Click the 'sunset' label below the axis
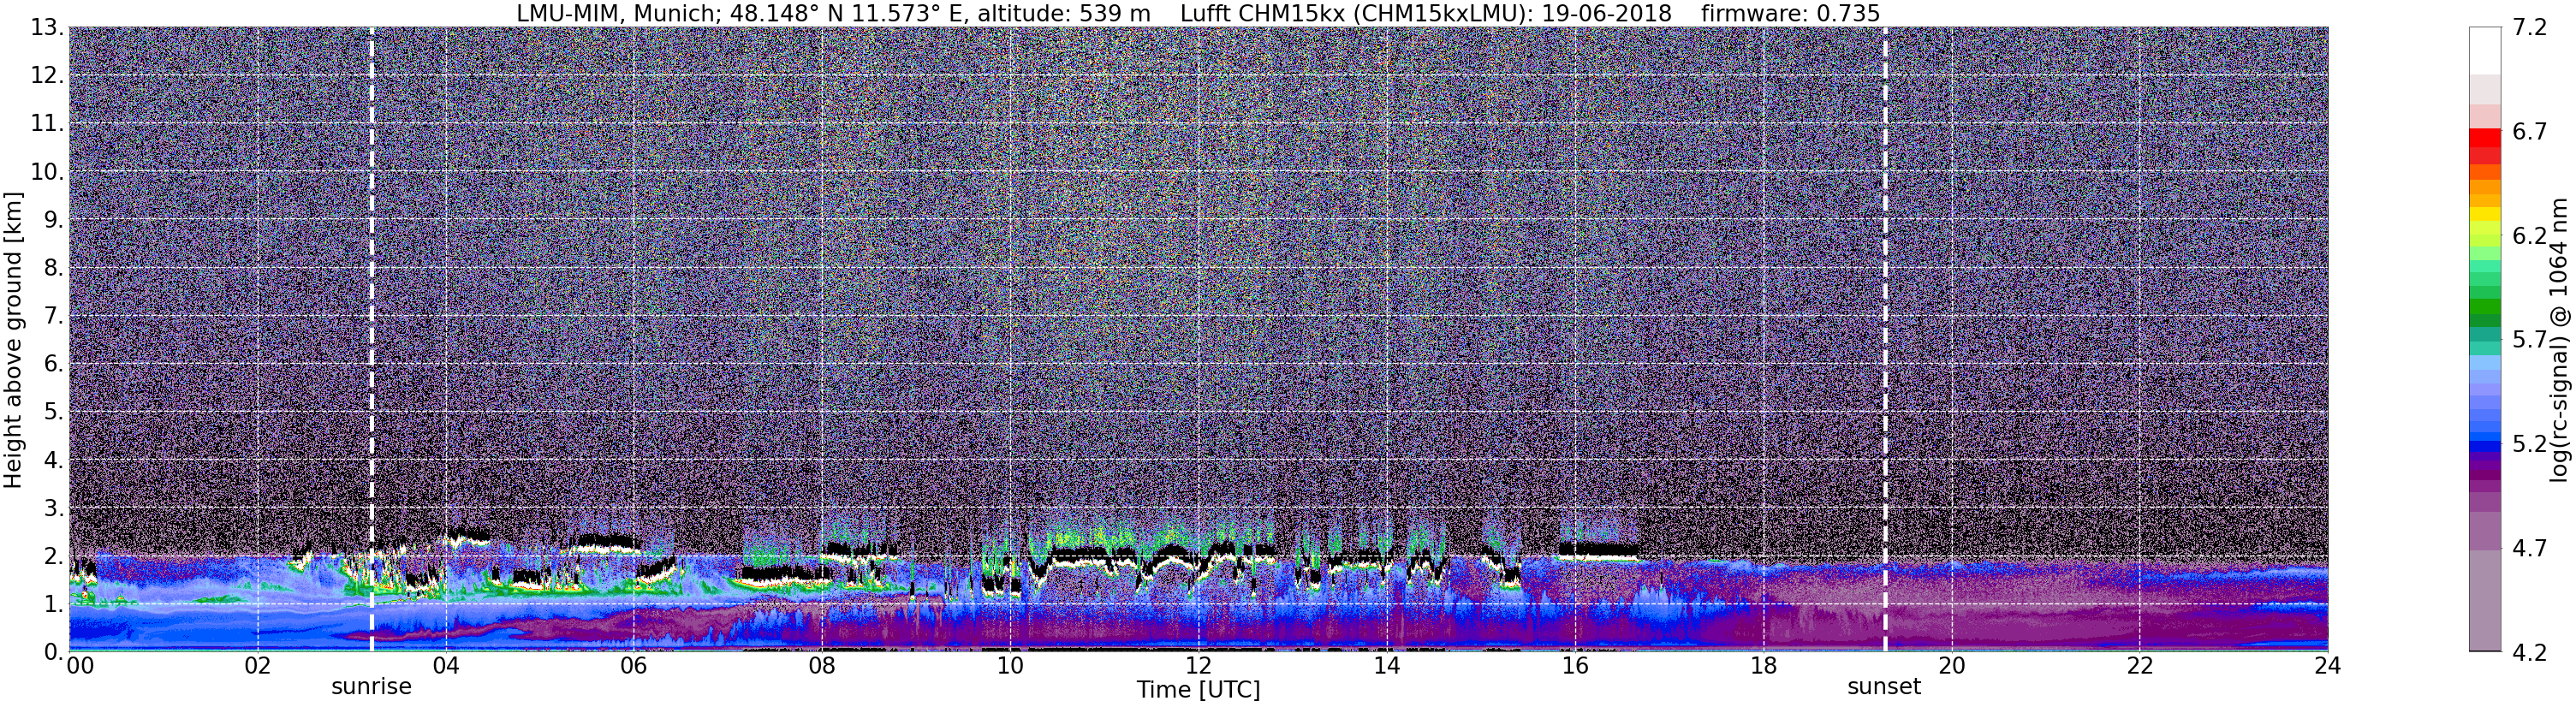The height and width of the screenshot is (707, 2576). pos(1884,687)
